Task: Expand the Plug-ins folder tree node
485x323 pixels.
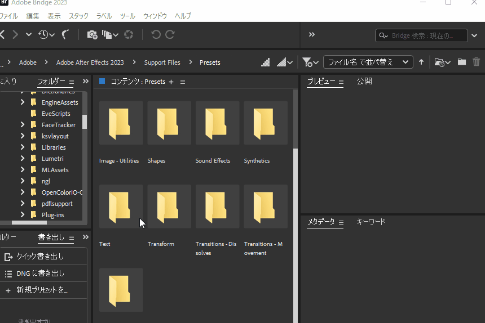Action: point(22,215)
